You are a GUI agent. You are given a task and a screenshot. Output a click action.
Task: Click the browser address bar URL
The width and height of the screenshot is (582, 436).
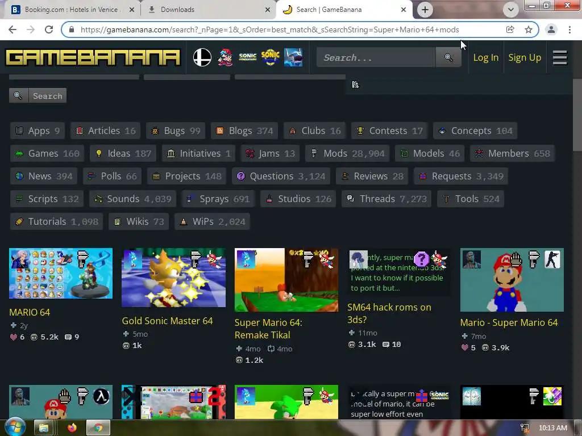[x=269, y=30]
